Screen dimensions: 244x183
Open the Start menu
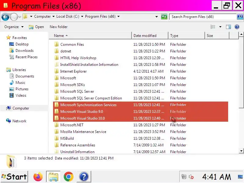[14, 177]
